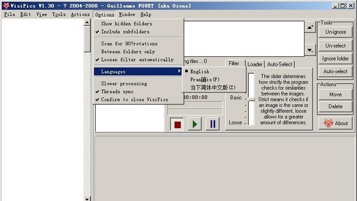The height and width of the screenshot is (201, 357).
Task: Click the remove folder down-arrow minus icon
Action: coord(310,51)
